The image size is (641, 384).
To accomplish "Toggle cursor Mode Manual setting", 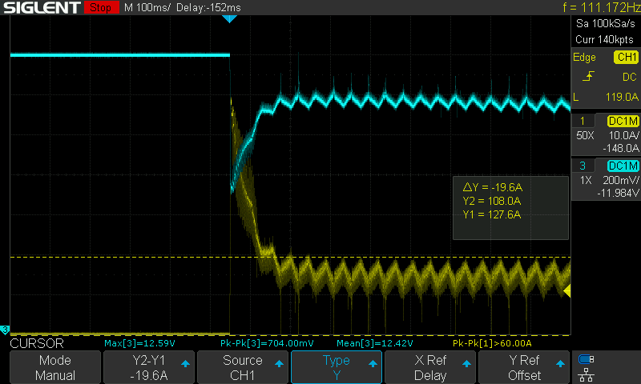I will pyautogui.click(x=55, y=368).
